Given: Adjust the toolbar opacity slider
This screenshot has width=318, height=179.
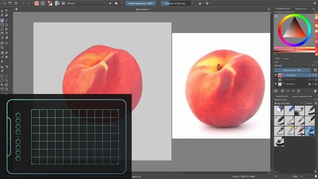Looking at the screenshot, I should 141,3.
